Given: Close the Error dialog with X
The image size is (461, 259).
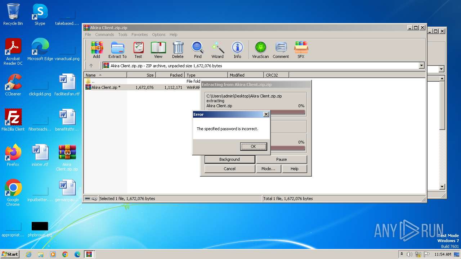Looking at the screenshot, I should pyautogui.click(x=266, y=114).
